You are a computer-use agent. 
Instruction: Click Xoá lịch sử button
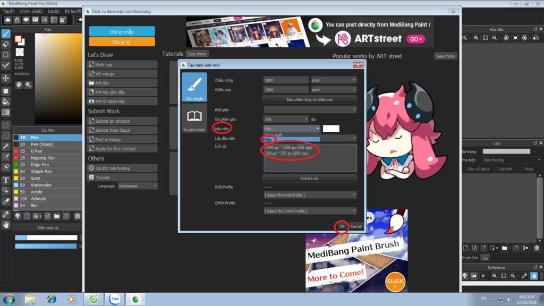pos(310,178)
